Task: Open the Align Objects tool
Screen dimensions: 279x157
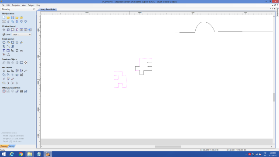Action: point(26,63)
